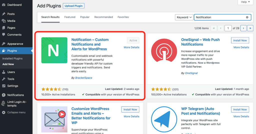Click the Posts pushpin icon
The height and width of the screenshot is (134, 256).
(3, 14)
